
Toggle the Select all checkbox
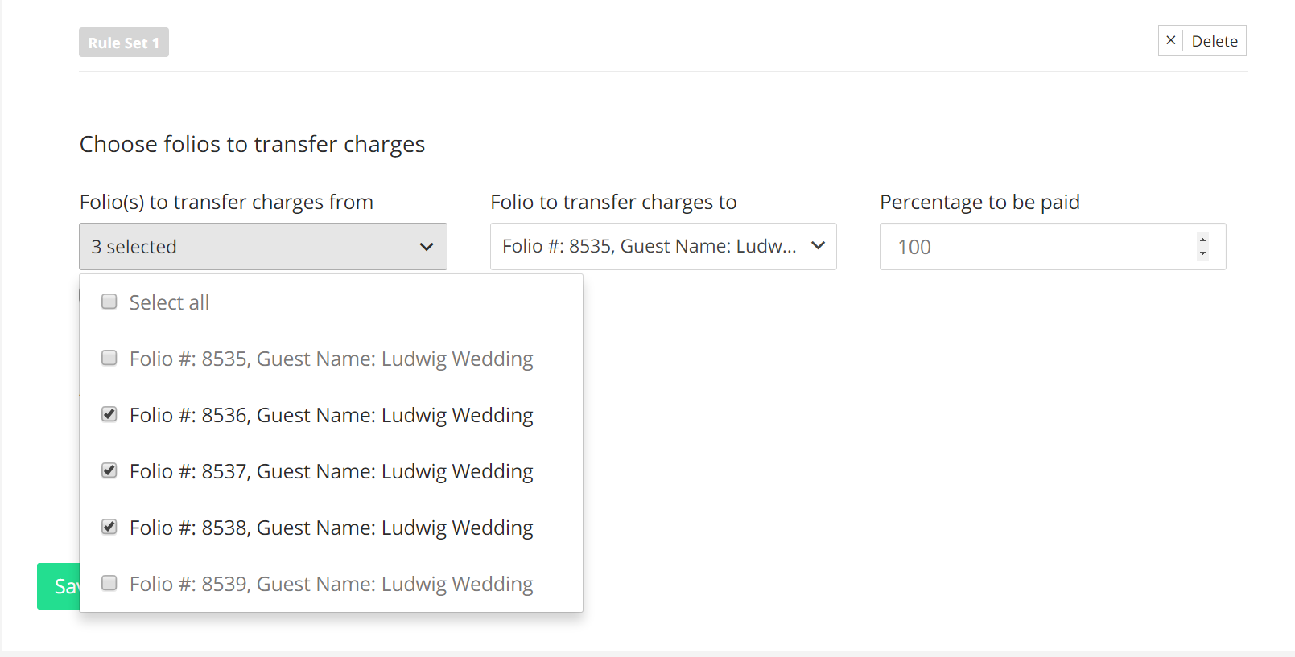pos(109,302)
